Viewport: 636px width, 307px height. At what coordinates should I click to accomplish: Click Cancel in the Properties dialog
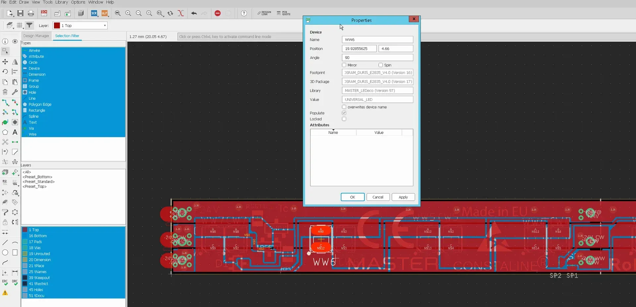click(x=378, y=197)
